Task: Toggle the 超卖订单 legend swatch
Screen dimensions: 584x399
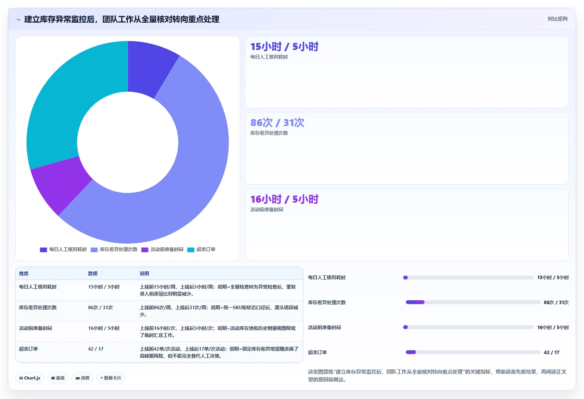Action: (191, 250)
